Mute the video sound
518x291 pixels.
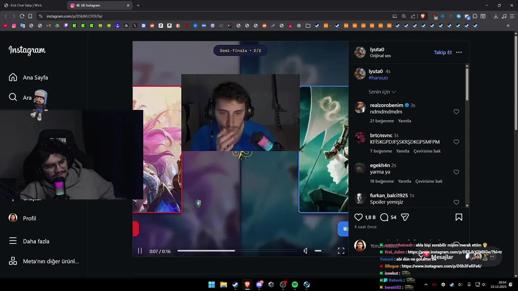306,251
